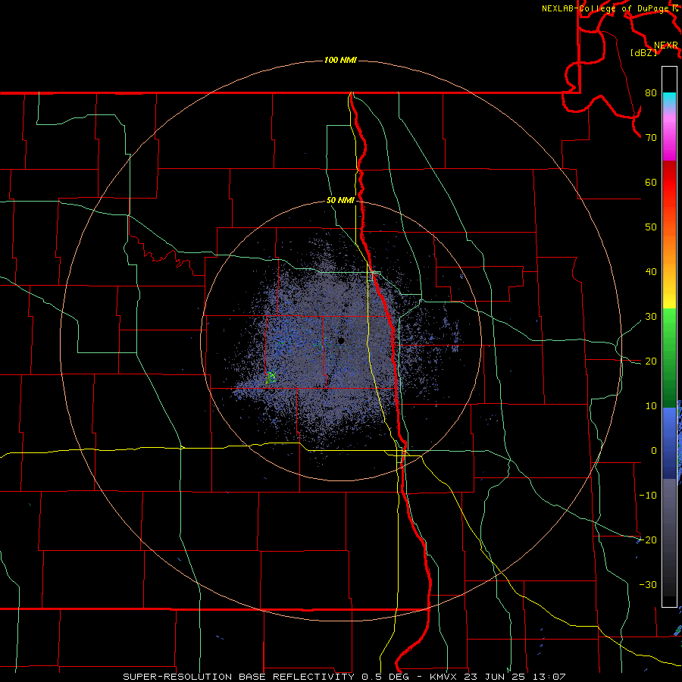Click the small green echo cluster west-southwest of the radar
Viewport: 682px width, 682px height.
click(271, 377)
